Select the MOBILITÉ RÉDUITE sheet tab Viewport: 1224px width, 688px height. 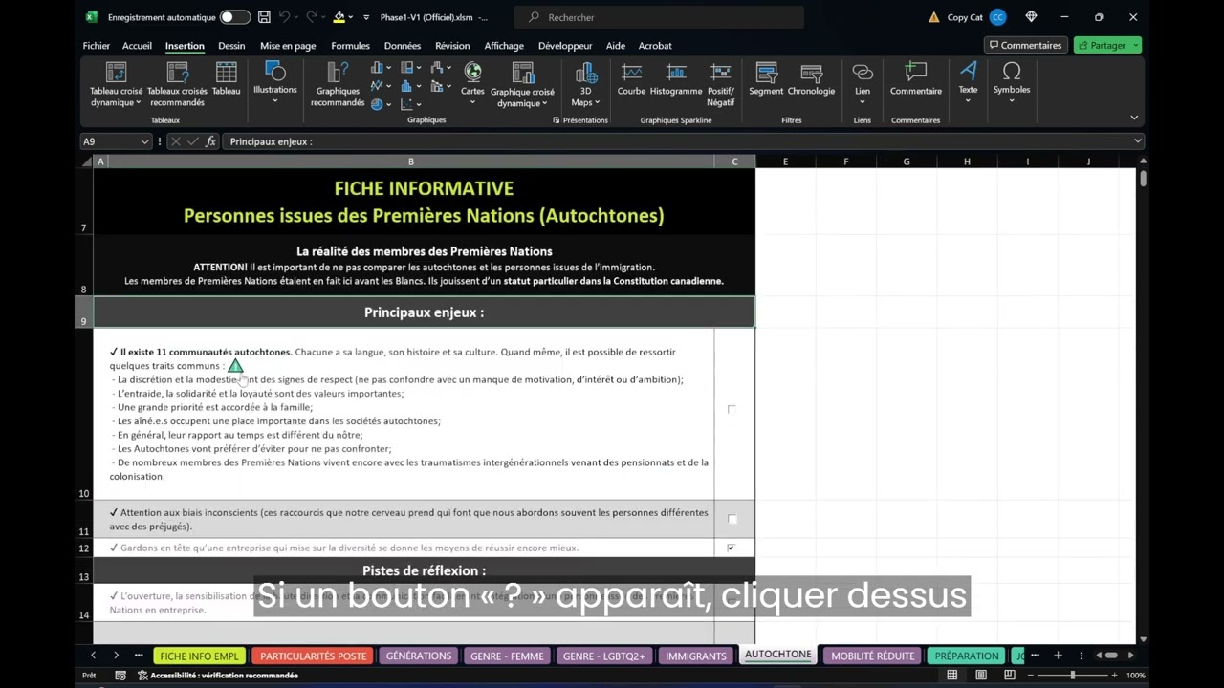coord(872,656)
